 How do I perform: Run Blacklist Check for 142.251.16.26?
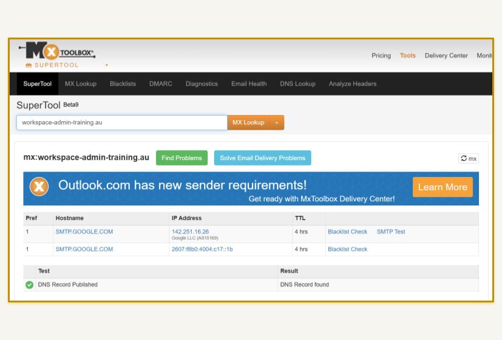[347, 232]
